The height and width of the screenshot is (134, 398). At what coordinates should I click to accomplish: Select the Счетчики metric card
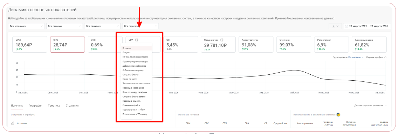[x=294, y=44]
